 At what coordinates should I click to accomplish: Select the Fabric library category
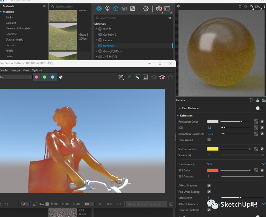pos(9,51)
